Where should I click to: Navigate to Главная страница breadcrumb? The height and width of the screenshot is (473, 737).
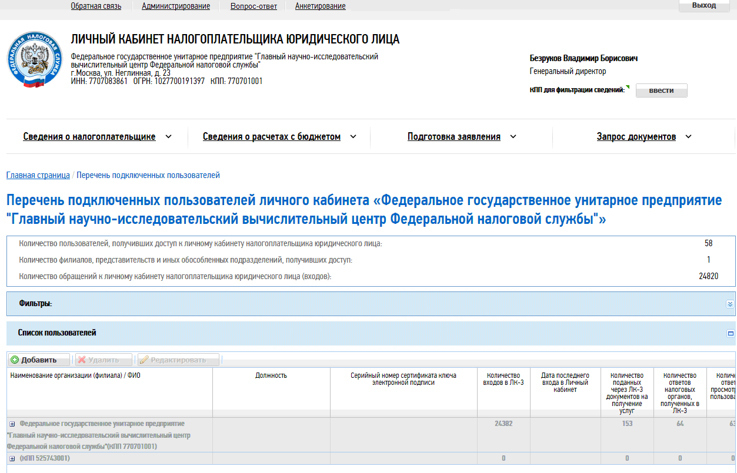[x=38, y=175]
